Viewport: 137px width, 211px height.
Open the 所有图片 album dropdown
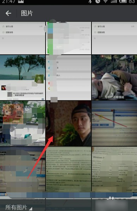point(19,207)
